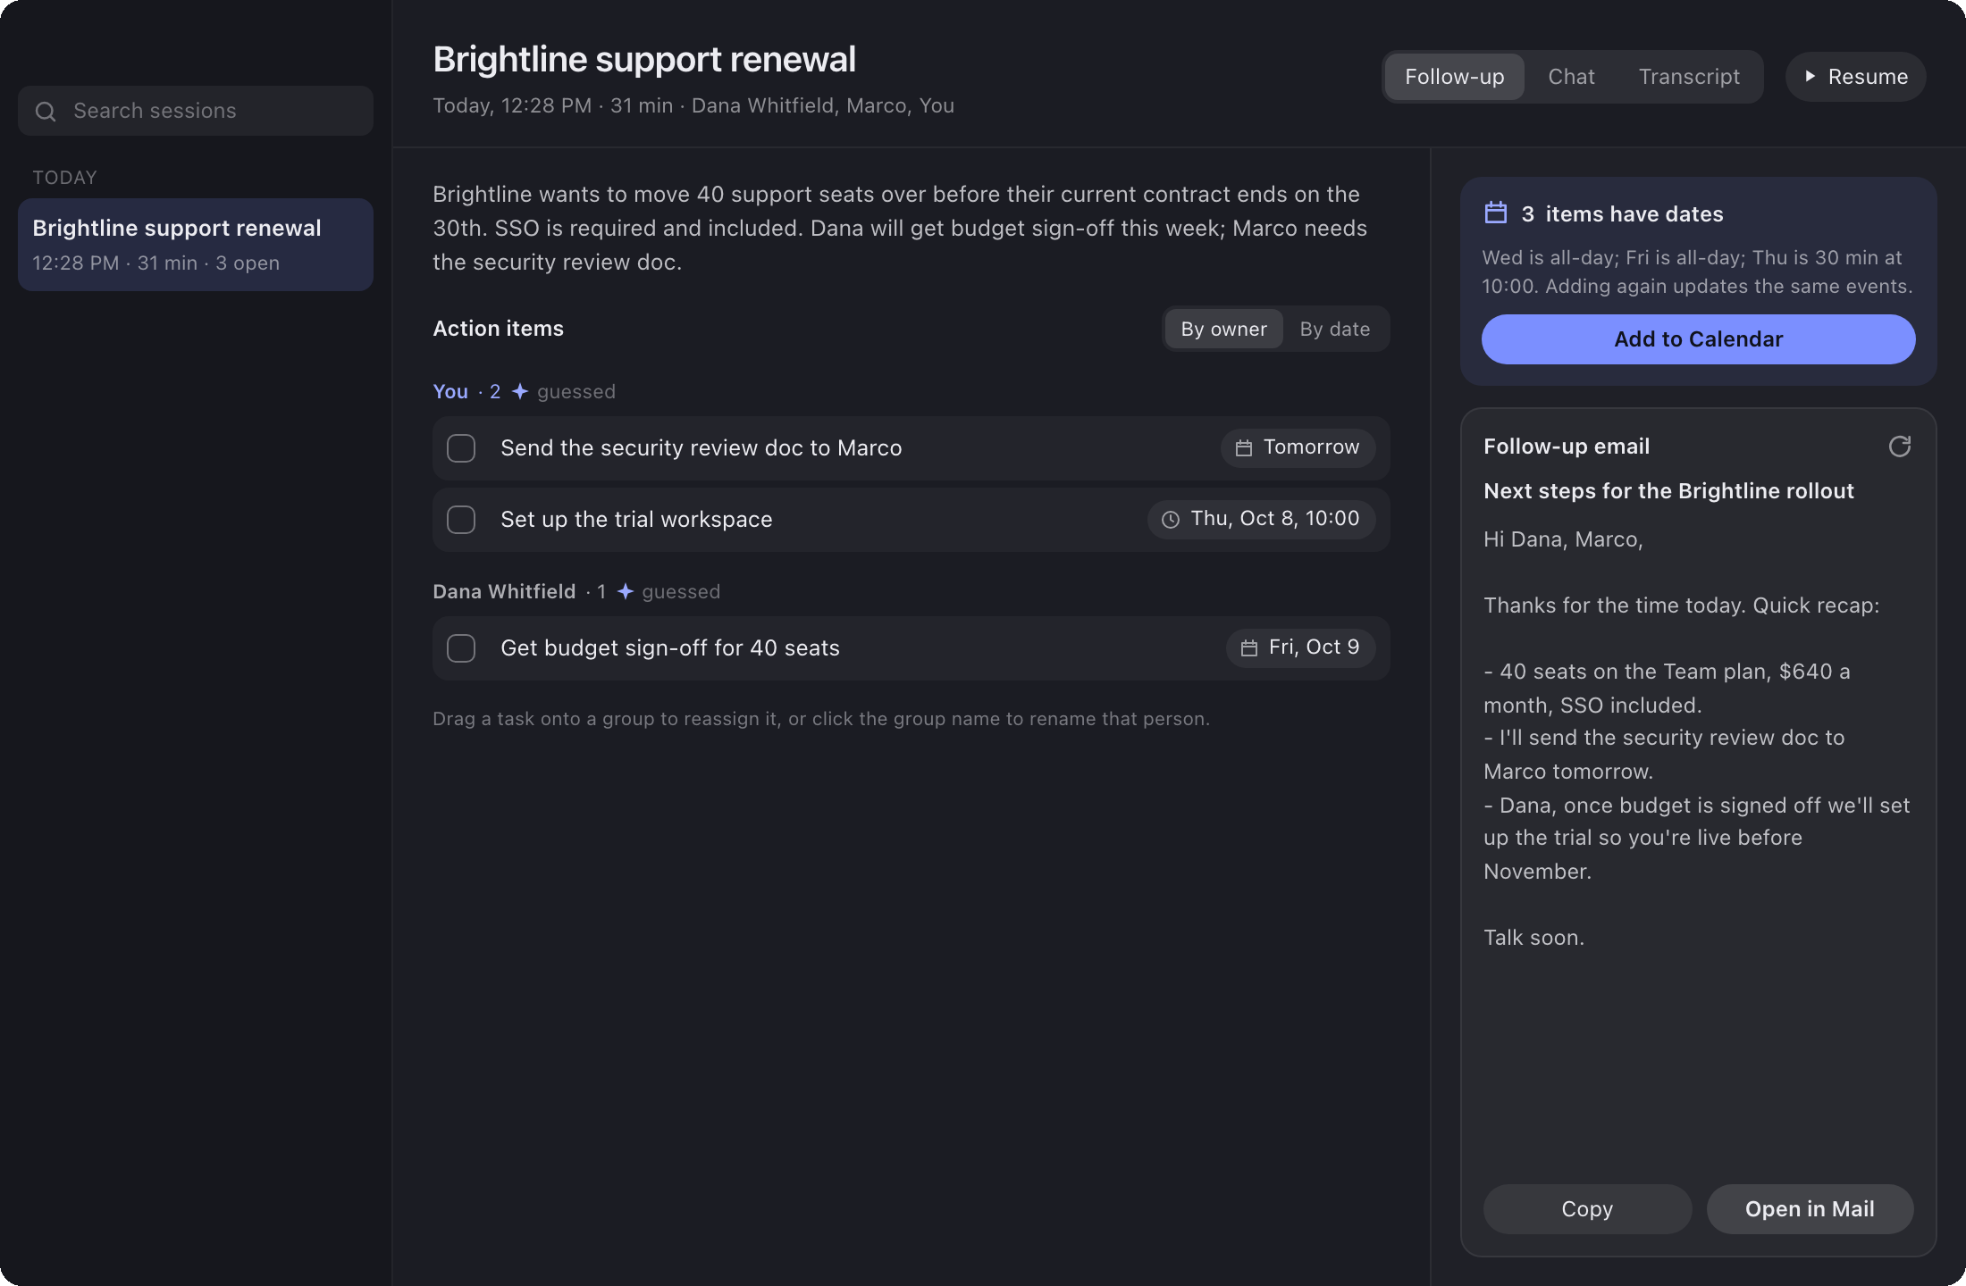Click the Brightline support renewal page title
1966x1286 pixels.
644,60
